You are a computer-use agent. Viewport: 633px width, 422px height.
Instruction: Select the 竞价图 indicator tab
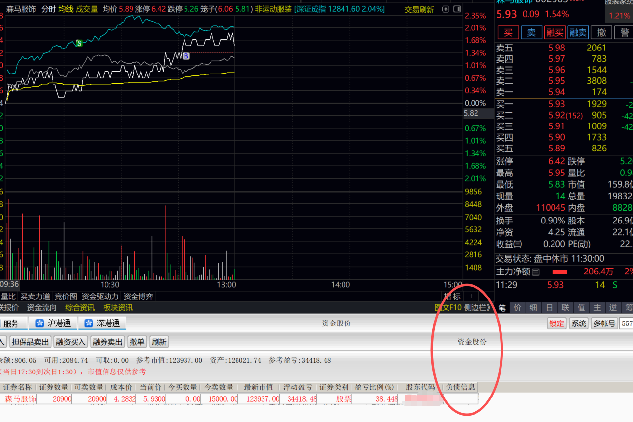(66, 296)
